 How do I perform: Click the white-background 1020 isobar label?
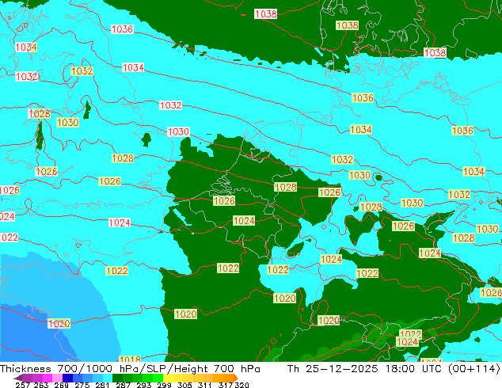[59, 323]
